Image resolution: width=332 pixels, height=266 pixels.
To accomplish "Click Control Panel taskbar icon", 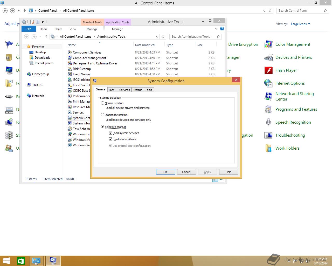I will pyautogui.click(x=36, y=261).
